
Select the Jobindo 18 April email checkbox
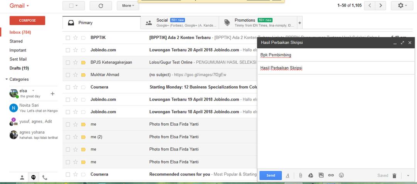point(68,112)
